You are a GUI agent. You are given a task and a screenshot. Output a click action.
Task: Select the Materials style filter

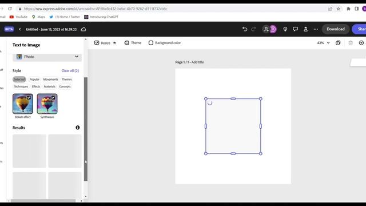50,86
